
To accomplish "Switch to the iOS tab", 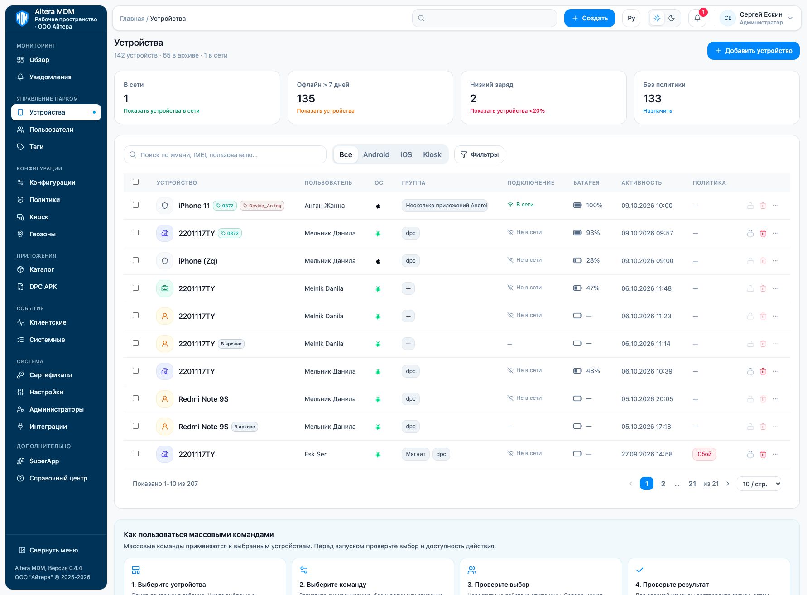I will coord(406,154).
